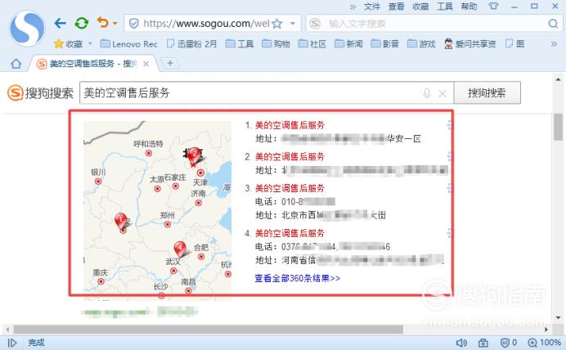
Task: Open result 3 美的空调售后服务 link
Action: coord(290,188)
